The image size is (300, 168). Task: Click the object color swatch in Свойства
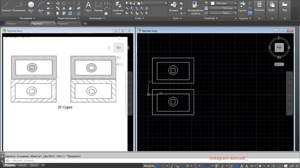point(212,3)
